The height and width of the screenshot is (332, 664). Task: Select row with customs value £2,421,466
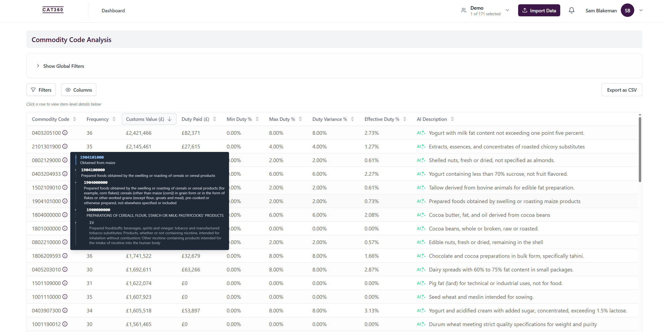point(332,133)
